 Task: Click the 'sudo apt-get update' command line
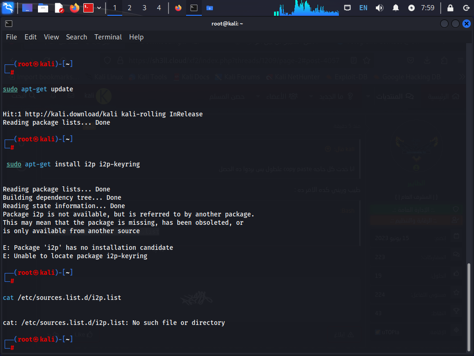38,89
